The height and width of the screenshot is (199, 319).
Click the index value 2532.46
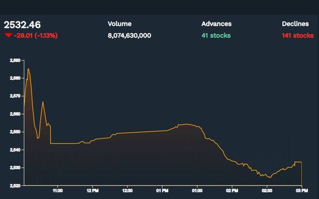click(22, 25)
